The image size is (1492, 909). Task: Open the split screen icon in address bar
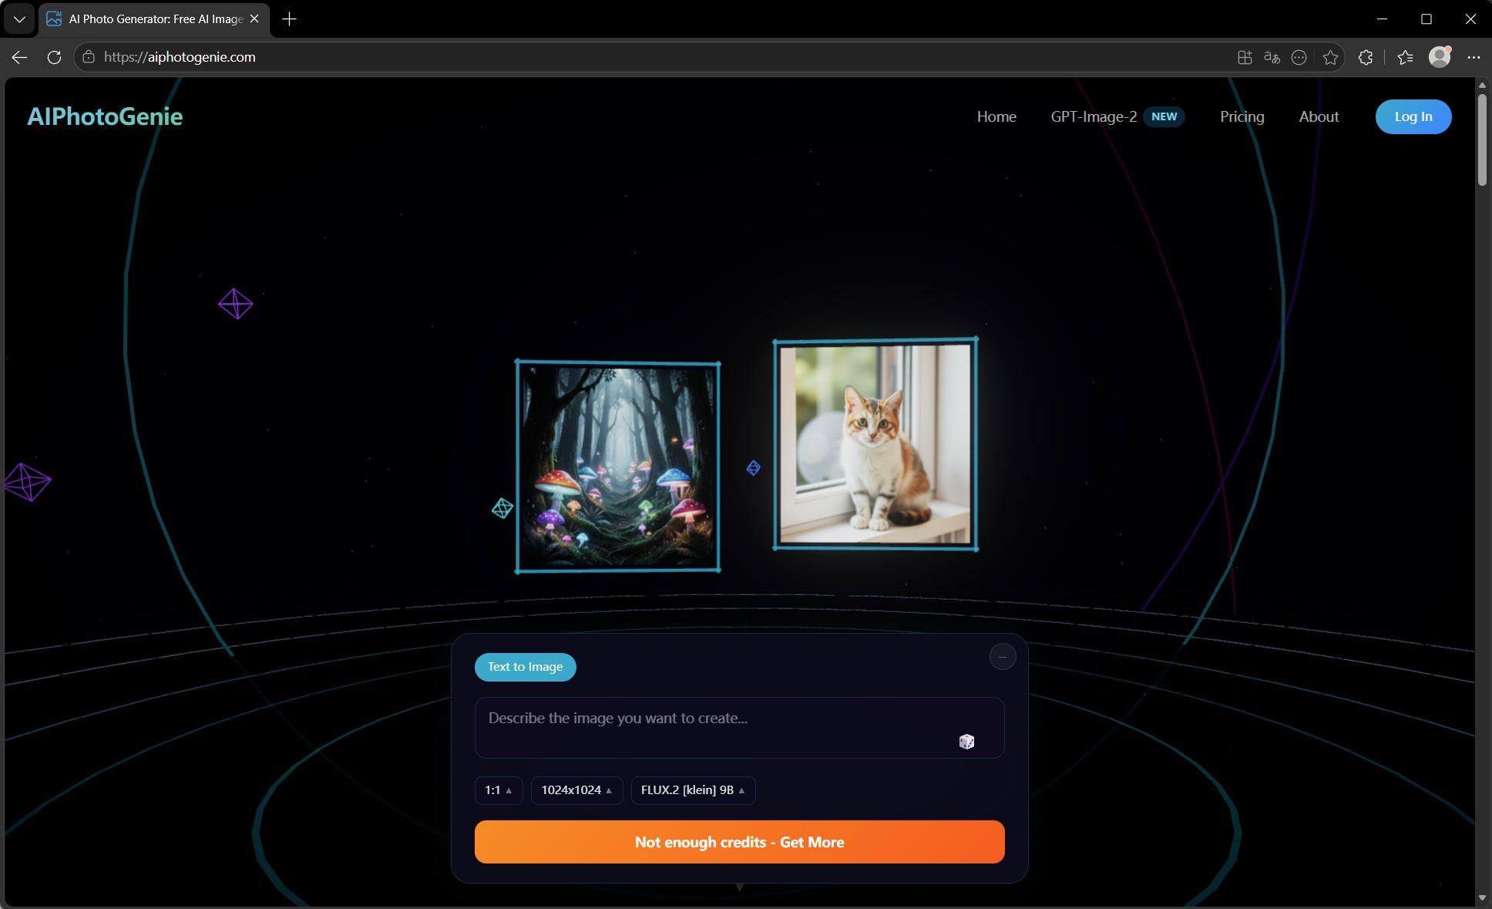1245,57
